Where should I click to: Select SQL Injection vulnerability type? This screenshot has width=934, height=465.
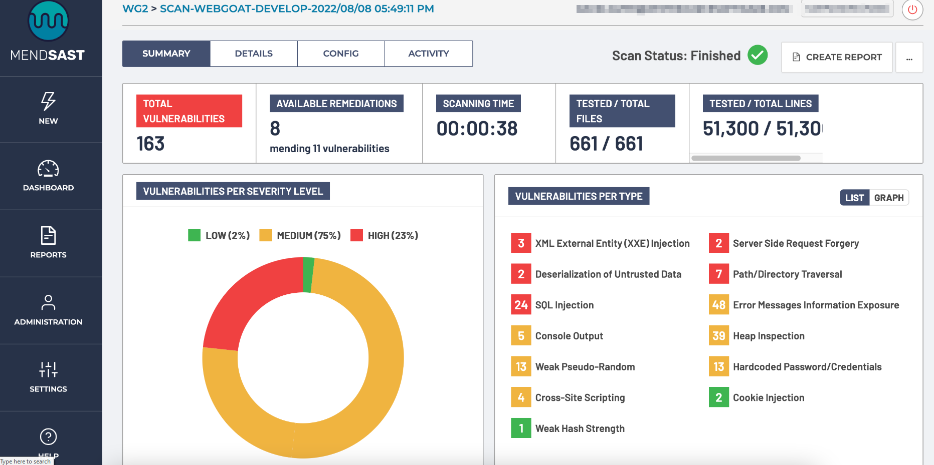coord(564,305)
